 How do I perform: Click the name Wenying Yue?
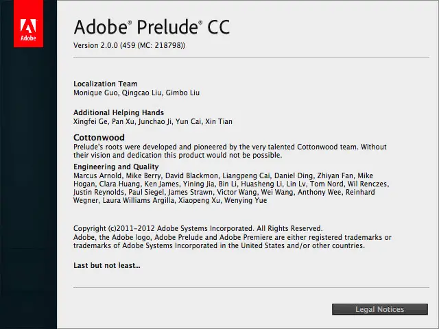point(246,200)
